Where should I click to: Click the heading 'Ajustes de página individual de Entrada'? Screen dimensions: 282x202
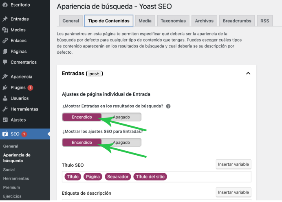pyautogui.click(x=106, y=94)
